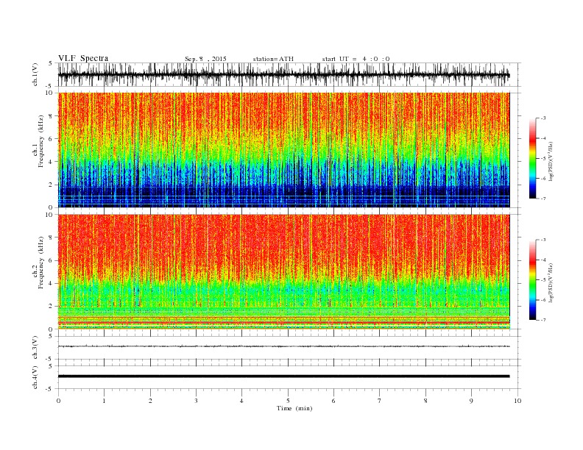The height and width of the screenshot is (450, 583).
Task: Click the ch.3 voltage waveform trace
Action: pyautogui.click(x=283, y=346)
